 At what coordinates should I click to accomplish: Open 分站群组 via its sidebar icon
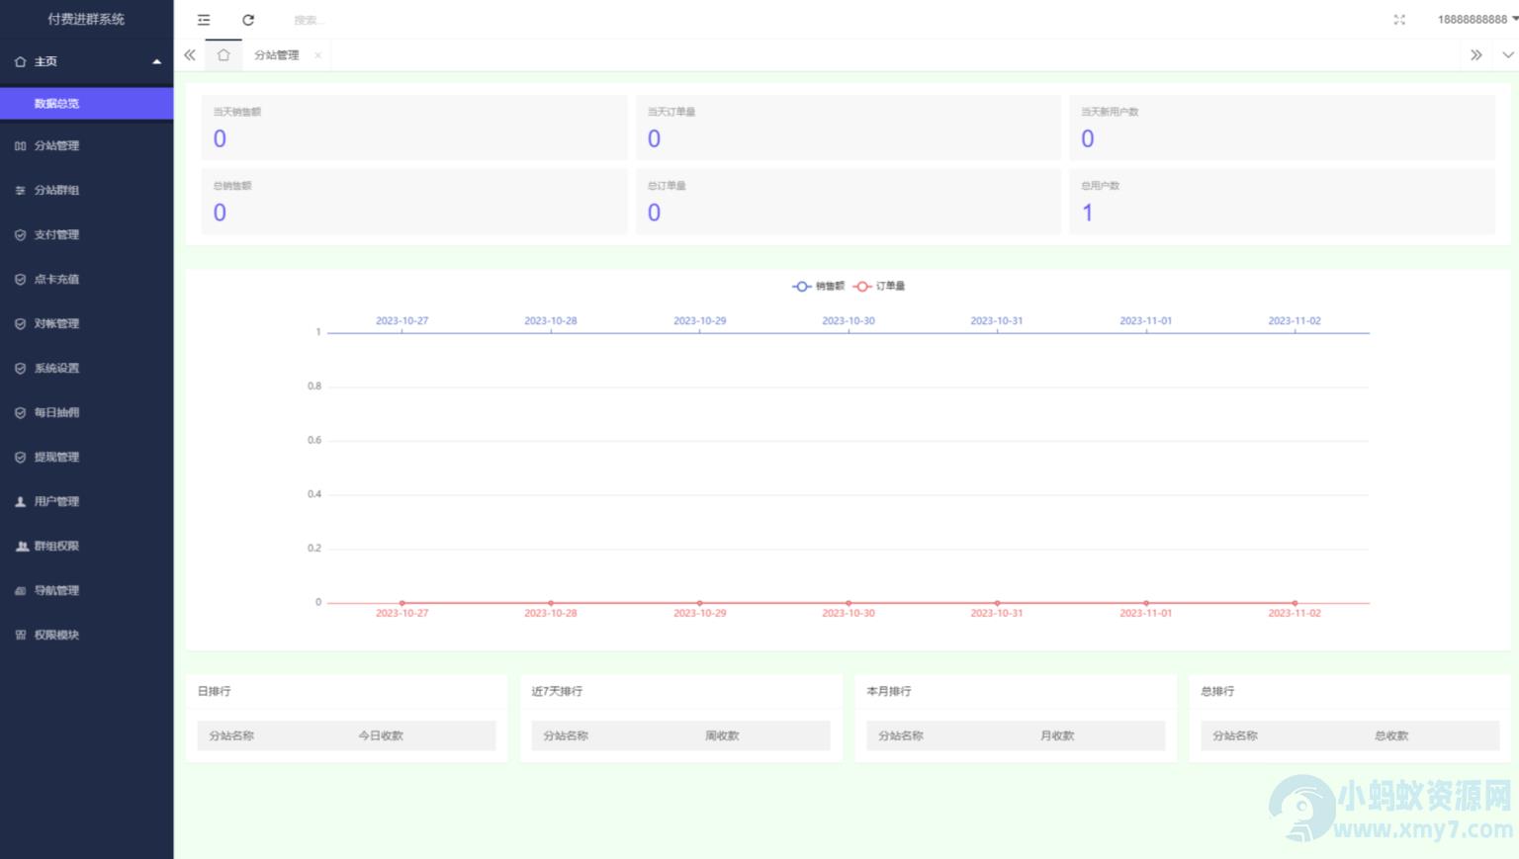[x=20, y=191]
